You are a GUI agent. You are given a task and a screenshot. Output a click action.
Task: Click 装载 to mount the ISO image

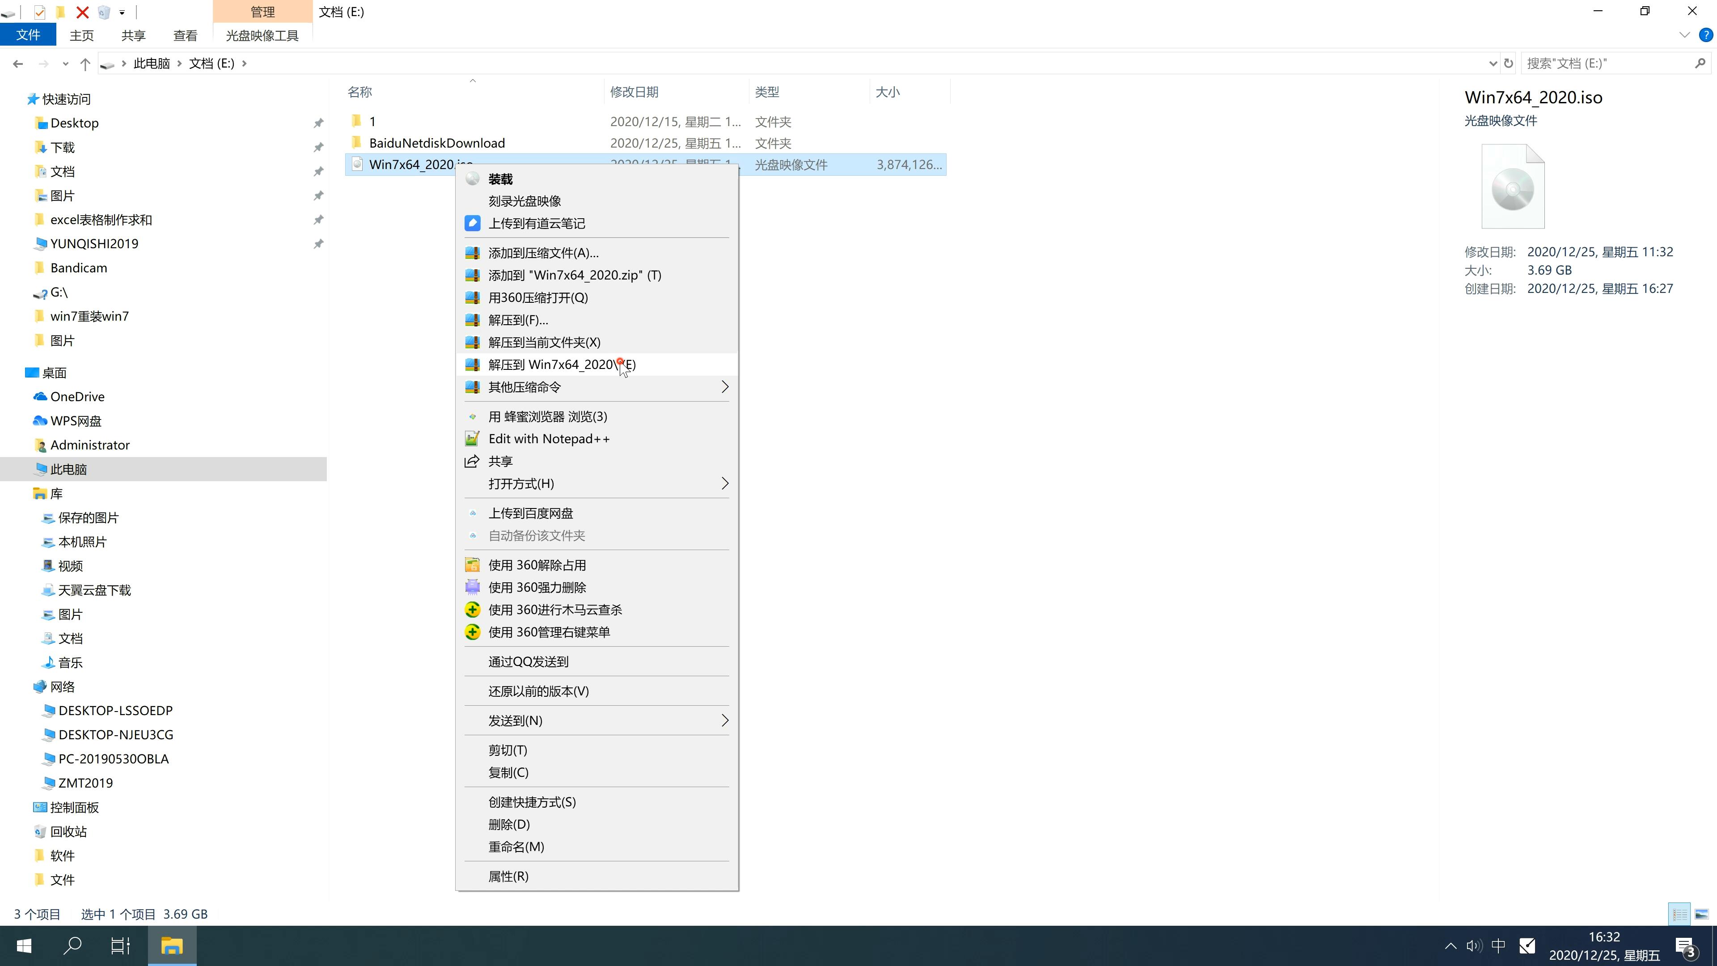click(500, 177)
